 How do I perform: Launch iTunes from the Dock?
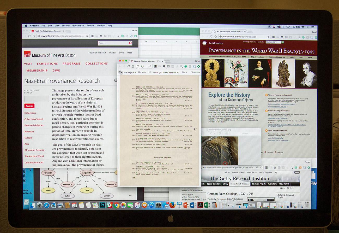tap(137, 205)
